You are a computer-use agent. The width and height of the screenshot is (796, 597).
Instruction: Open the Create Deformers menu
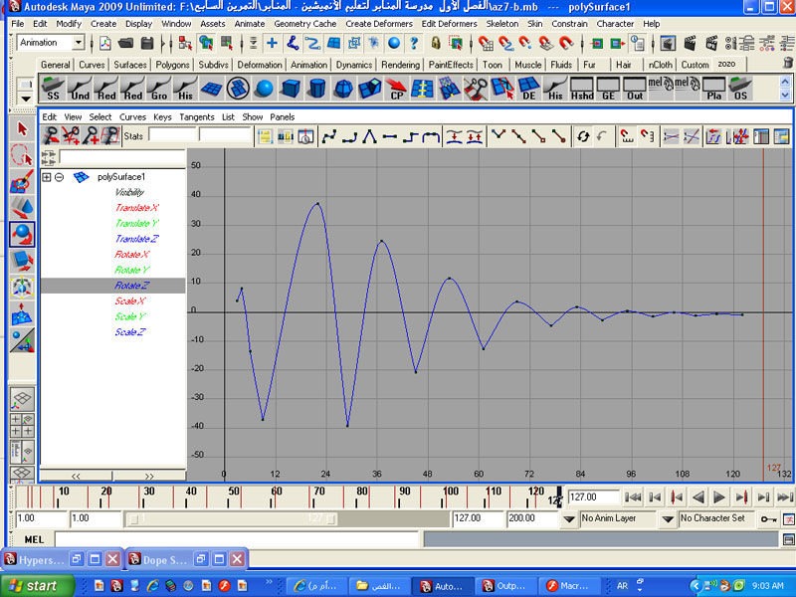(379, 23)
